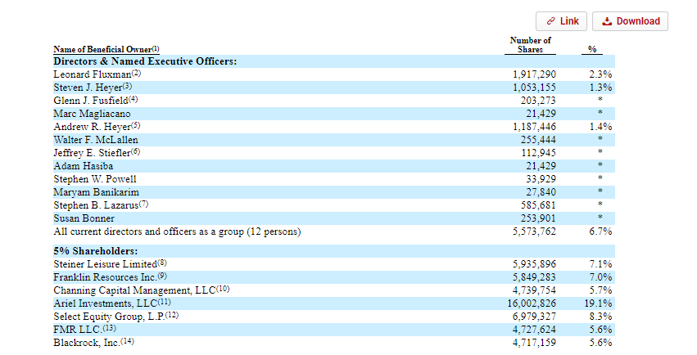The width and height of the screenshot is (697, 355).
Task: Select the 'Name of Beneficial Owner' column header
Action: tap(106, 49)
